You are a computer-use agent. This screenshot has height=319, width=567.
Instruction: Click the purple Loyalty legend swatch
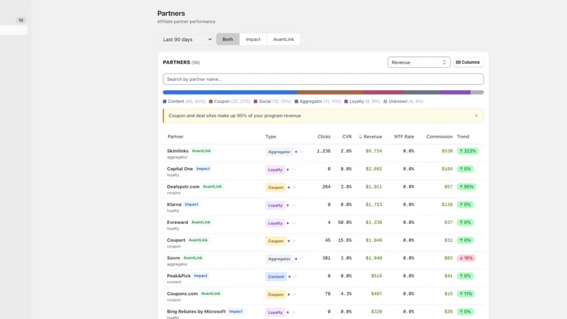[x=346, y=101]
